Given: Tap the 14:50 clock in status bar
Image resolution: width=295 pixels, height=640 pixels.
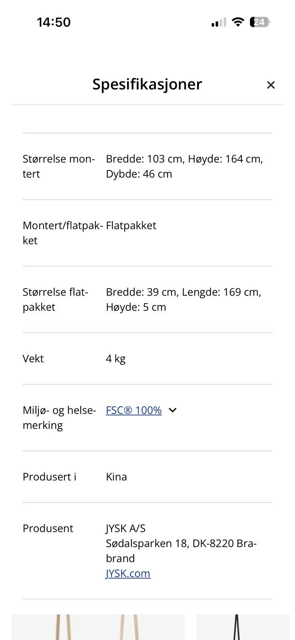Looking at the screenshot, I should pyautogui.click(x=54, y=22).
